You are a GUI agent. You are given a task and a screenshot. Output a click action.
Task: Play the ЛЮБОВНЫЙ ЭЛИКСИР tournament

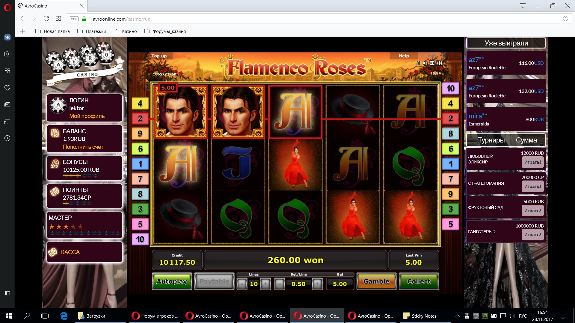pos(532,162)
